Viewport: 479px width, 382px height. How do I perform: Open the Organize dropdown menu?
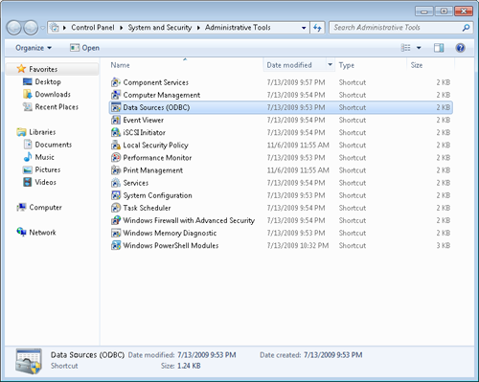34,48
